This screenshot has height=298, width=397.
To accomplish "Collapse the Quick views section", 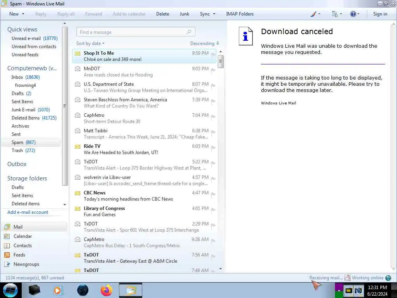I will click(x=22, y=29).
